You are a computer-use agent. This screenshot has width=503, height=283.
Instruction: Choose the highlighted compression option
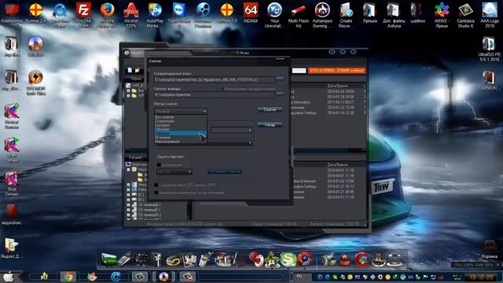pyautogui.click(x=181, y=133)
